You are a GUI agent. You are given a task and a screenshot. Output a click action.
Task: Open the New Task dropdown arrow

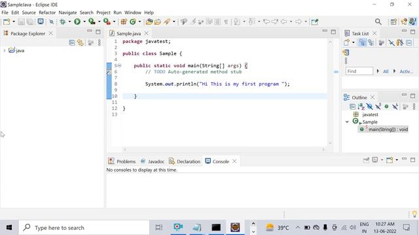tap(354, 42)
